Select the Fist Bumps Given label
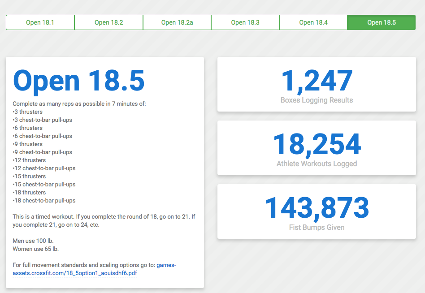425x293 pixels. point(317,228)
